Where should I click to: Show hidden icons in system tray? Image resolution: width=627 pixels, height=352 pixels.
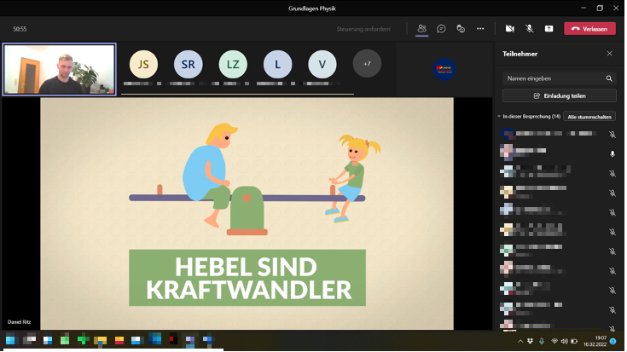(519, 341)
